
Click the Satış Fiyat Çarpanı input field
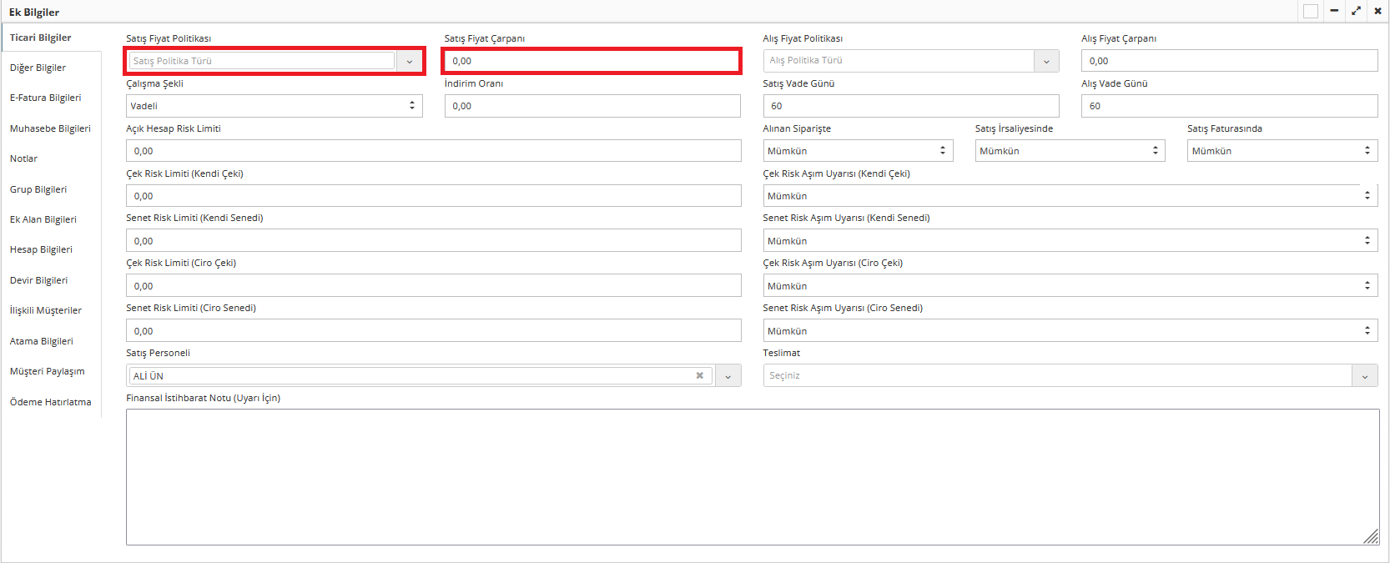pos(592,61)
